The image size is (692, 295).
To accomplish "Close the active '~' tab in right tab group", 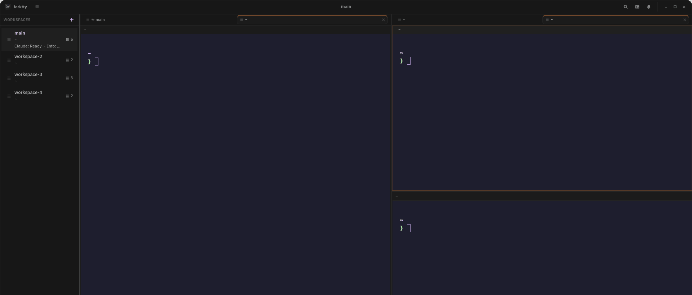I will tap(685, 20).
